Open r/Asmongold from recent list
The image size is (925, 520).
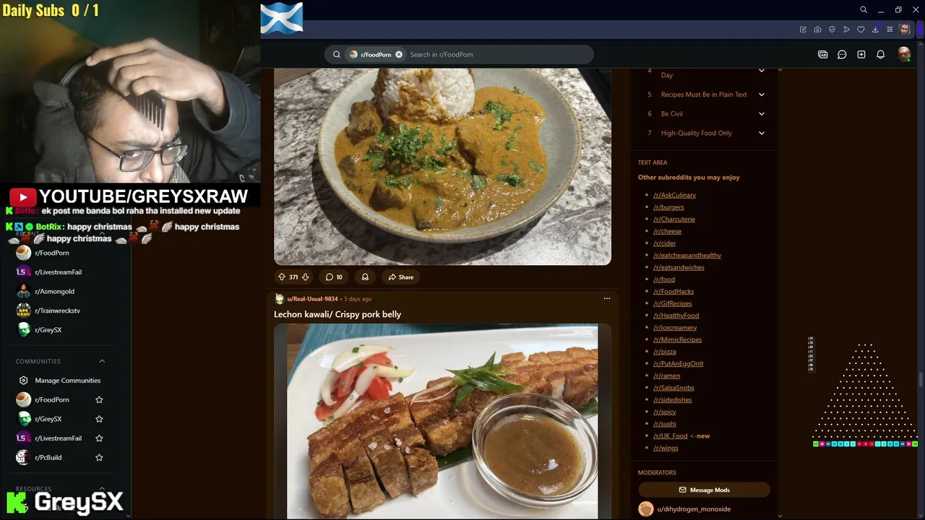pos(54,291)
